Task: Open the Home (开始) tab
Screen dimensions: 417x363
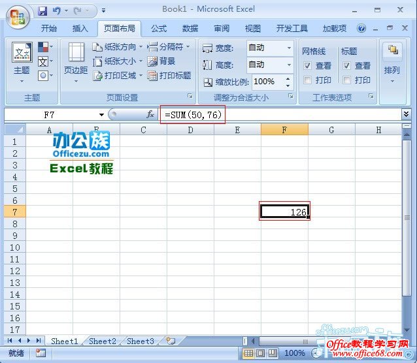Action: click(x=49, y=29)
